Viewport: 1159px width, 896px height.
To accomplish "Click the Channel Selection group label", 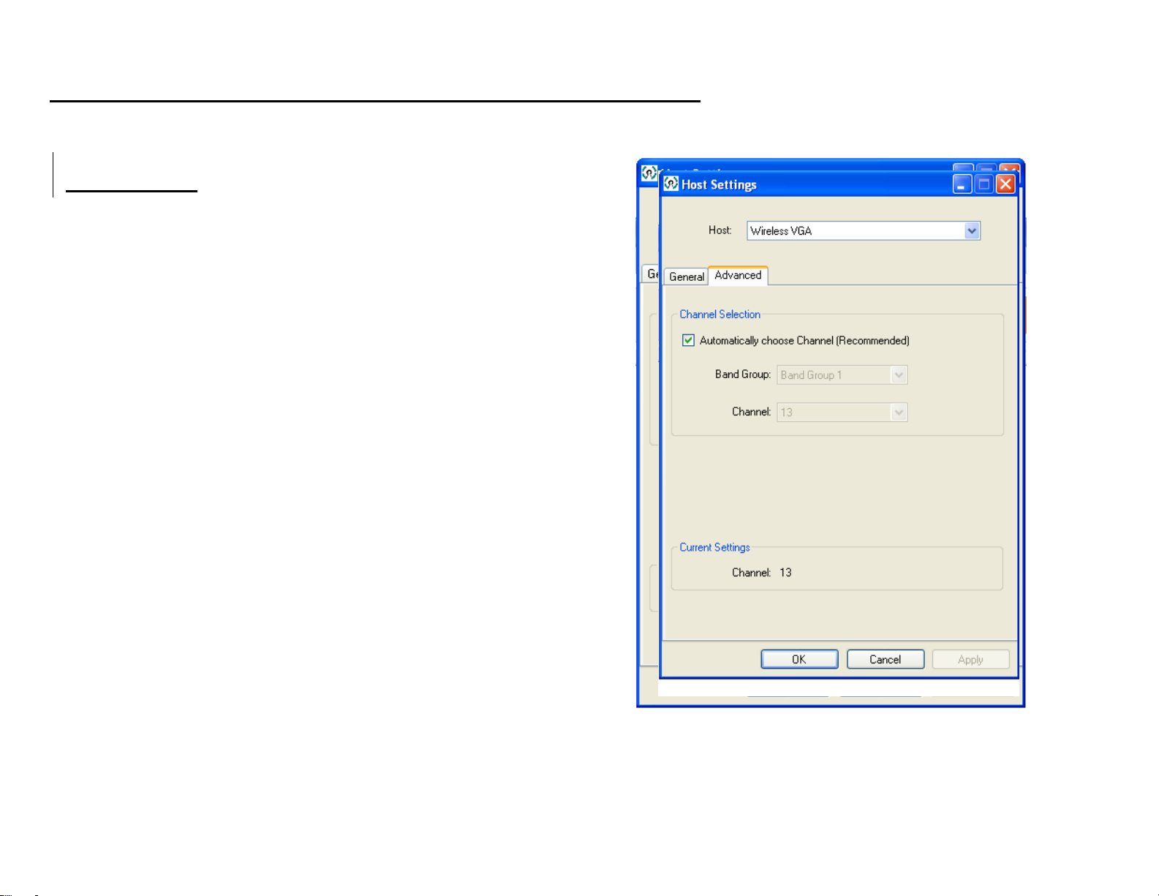I will coord(720,314).
